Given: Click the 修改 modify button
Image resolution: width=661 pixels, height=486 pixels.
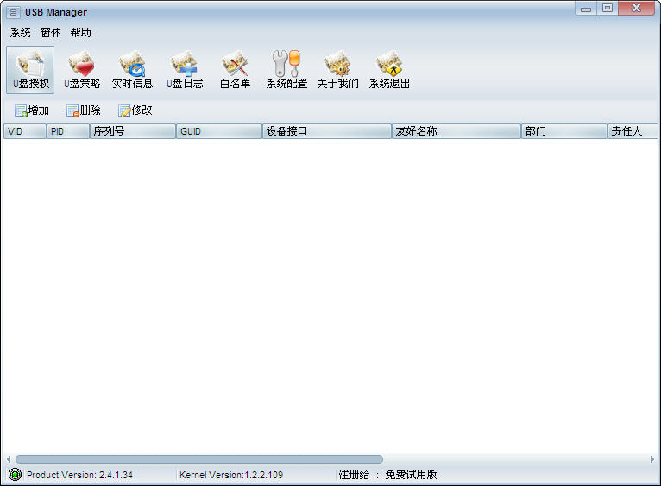Looking at the screenshot, I should (x=135, y=110).
